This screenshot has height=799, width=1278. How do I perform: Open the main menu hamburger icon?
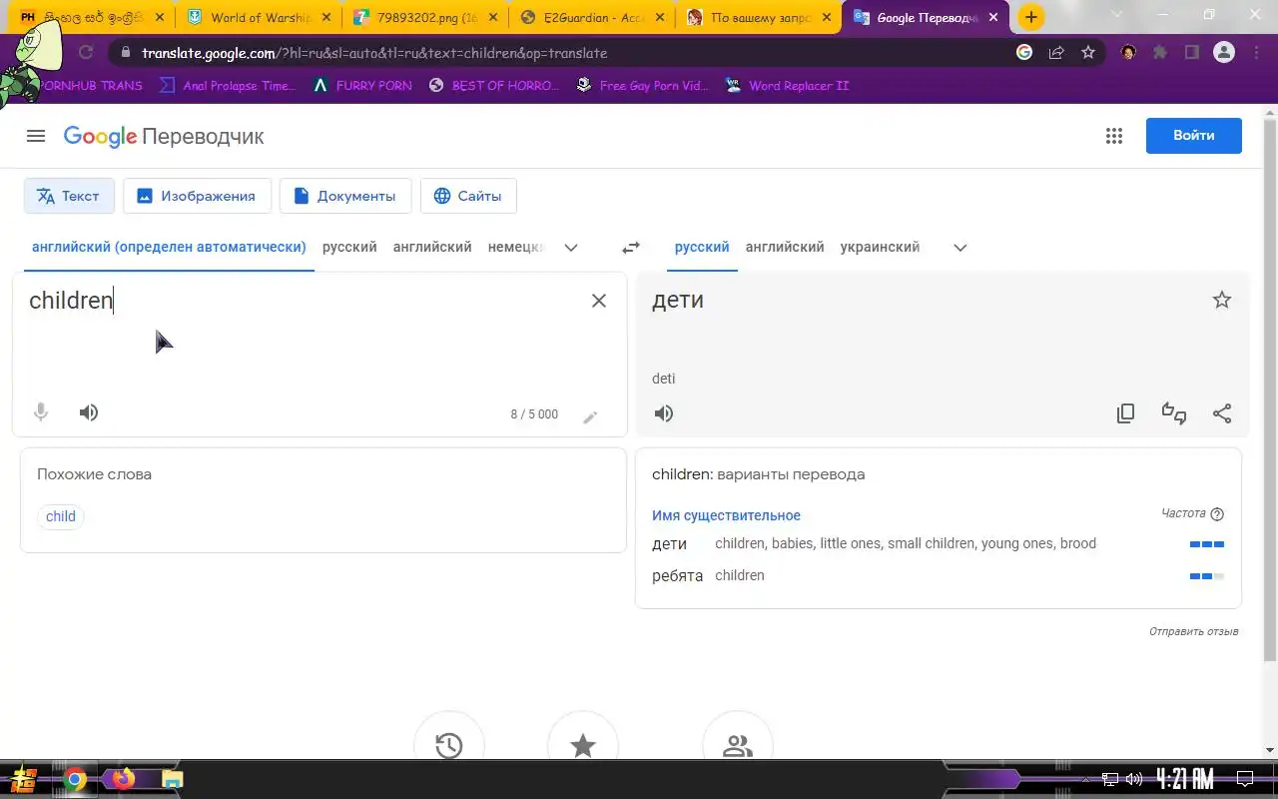(x=36, y=136)
